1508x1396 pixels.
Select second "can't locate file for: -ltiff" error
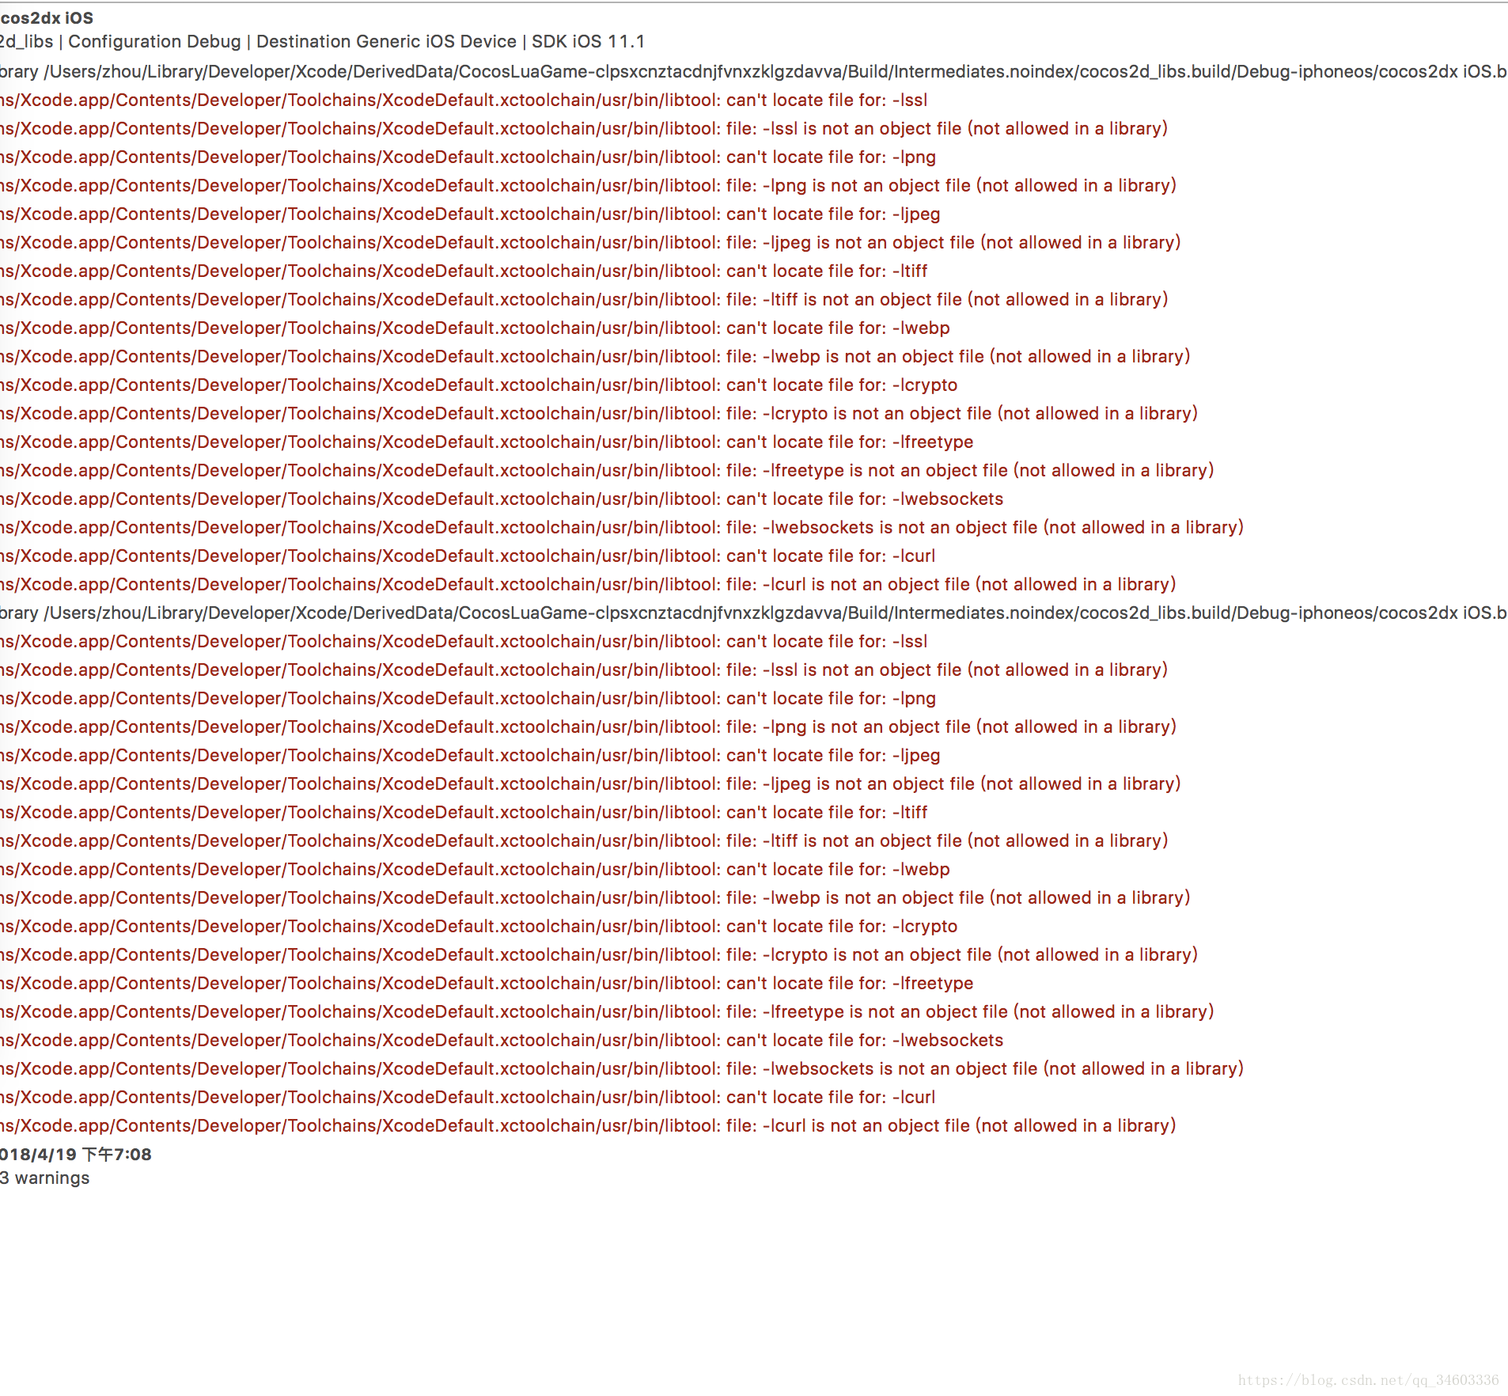point(464,812)
